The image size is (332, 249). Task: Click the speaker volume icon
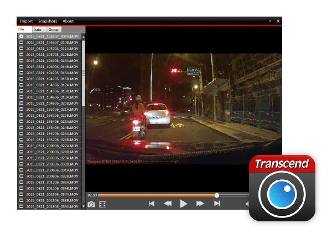(247, 204)
